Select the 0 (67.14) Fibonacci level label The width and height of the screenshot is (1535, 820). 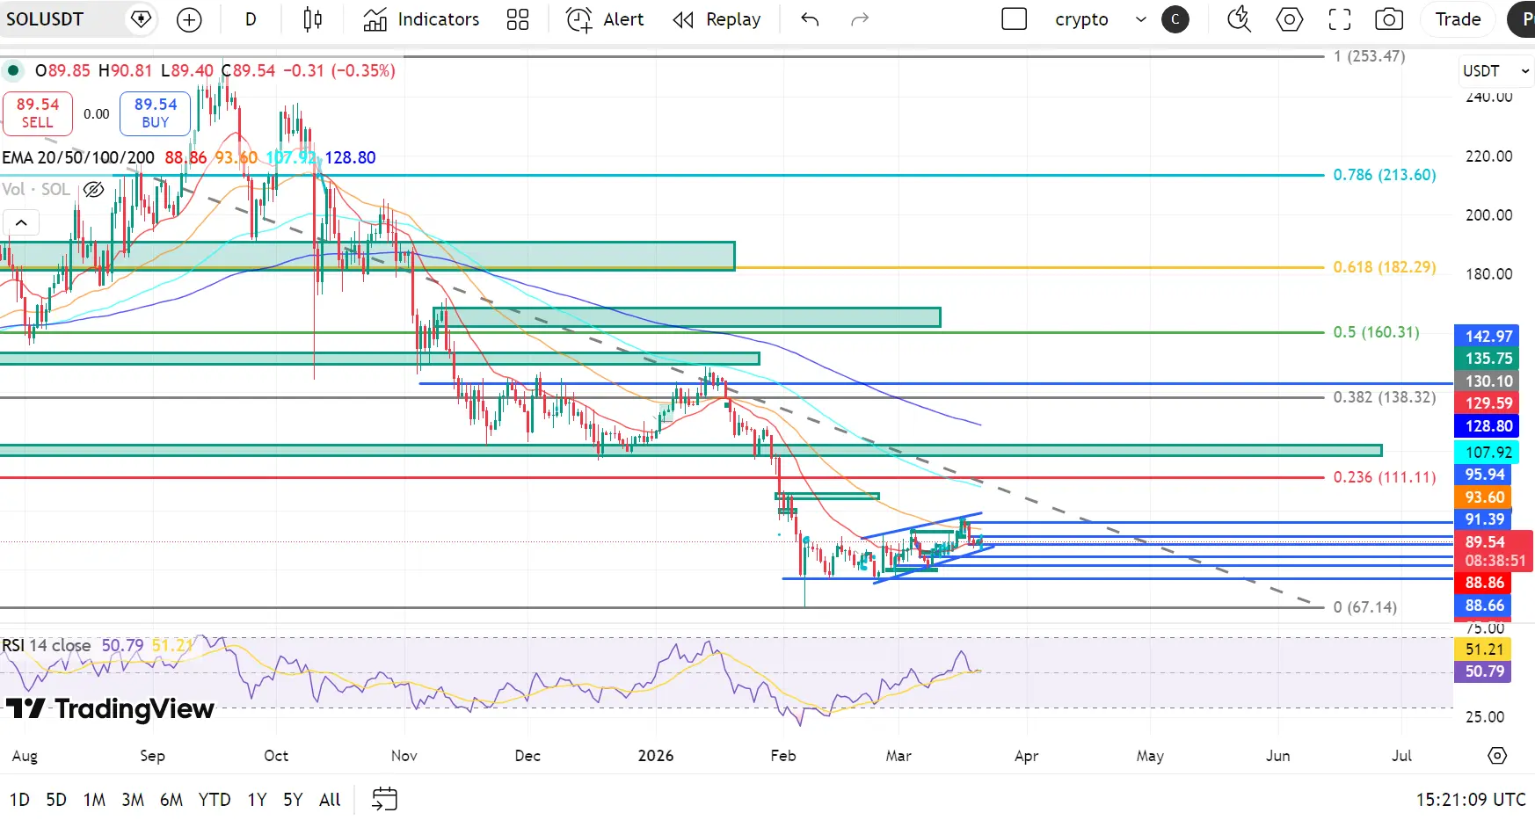click(x=1364, y=607)
